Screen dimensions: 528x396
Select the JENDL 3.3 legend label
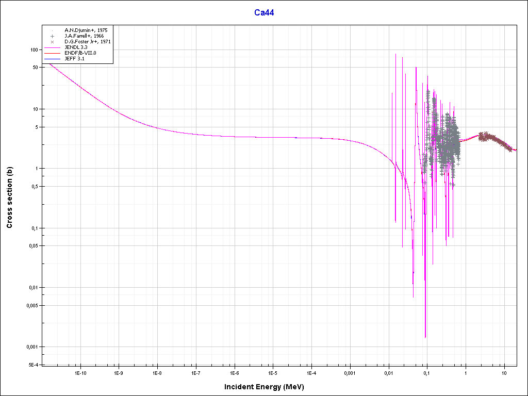point(76,47)
